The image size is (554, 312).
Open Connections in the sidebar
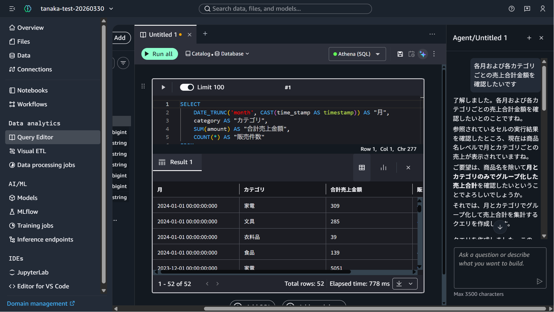click(53, 69)
